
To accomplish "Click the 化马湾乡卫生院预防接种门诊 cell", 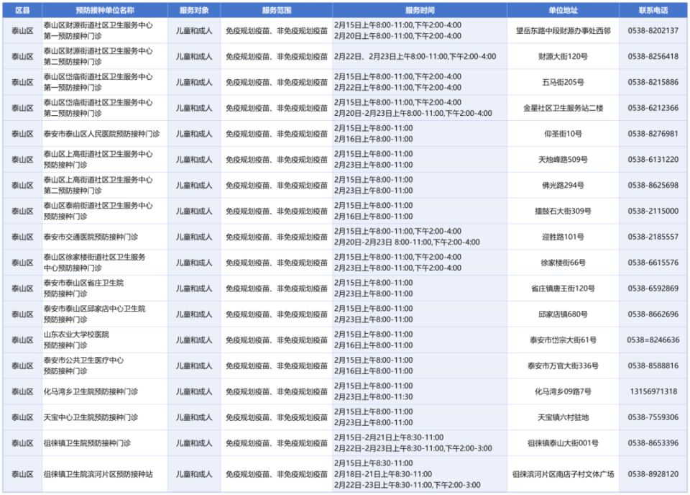I will [x=105, y=391].
